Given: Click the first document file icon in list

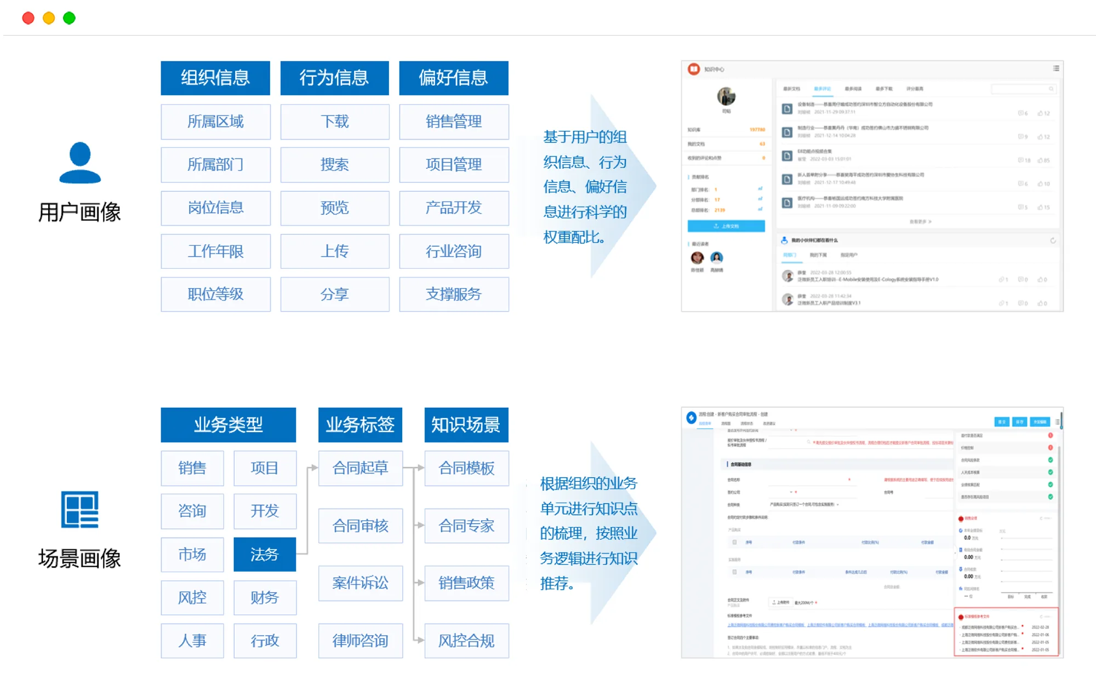Looking at the screenshot, I should pyautogui.click(x=787, y=108).
